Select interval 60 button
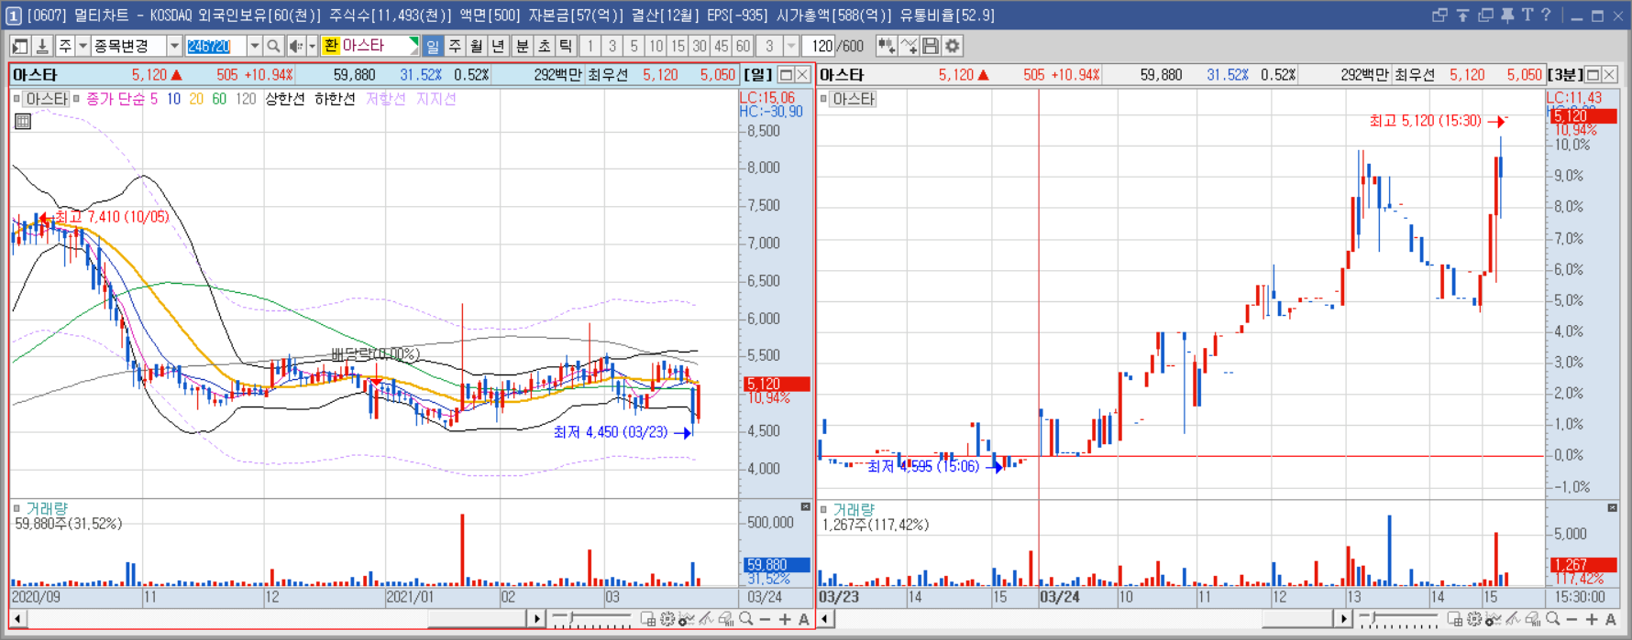The width and height of the screenshot is (1632, 640). point(744,46)
